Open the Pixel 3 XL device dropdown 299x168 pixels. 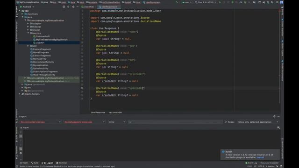206,2
